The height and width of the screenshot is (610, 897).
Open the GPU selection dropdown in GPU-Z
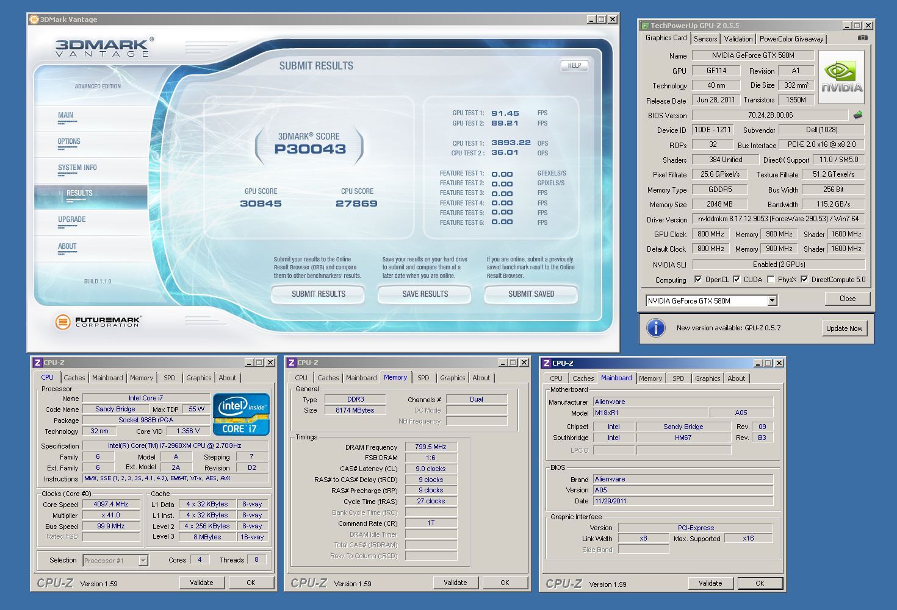(772, 300)
